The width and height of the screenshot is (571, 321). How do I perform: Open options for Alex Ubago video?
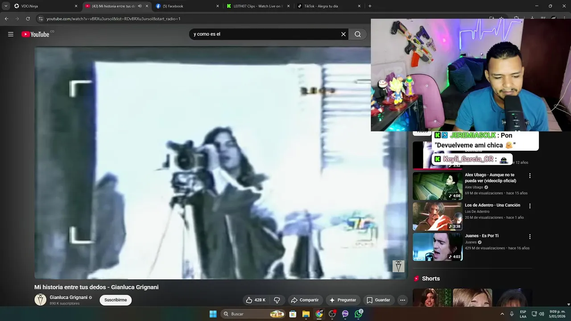coord(530,176)
